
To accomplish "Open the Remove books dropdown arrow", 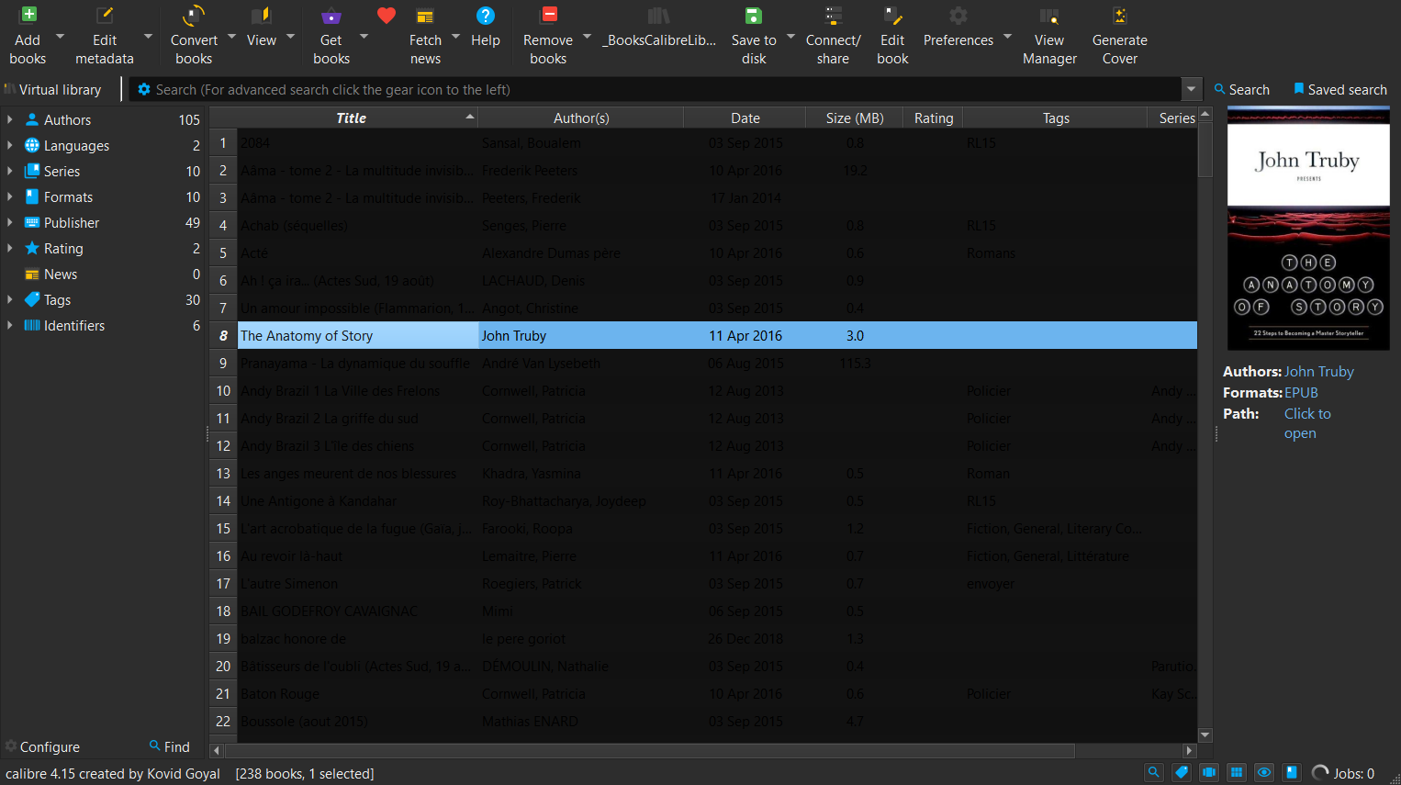I will pyautogui.click(x=588, y=37).
